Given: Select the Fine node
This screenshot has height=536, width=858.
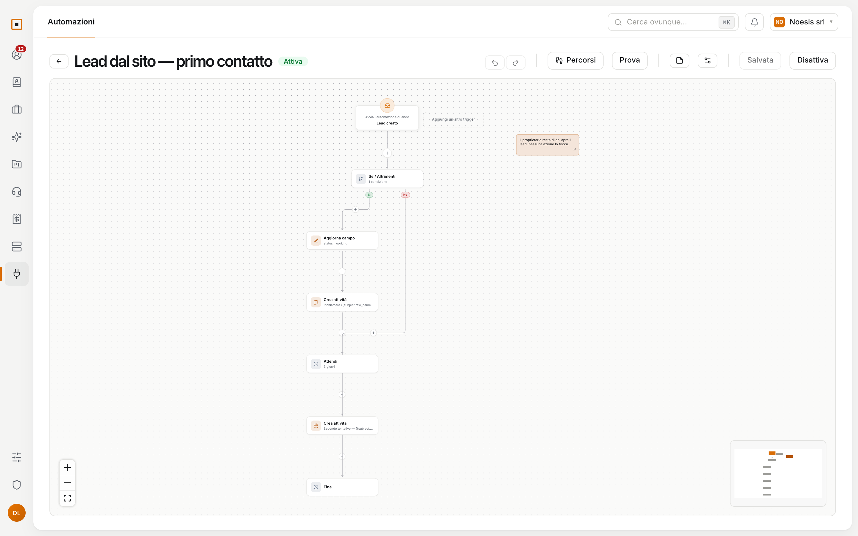Looking at the screenshot, I should point(342,487).
